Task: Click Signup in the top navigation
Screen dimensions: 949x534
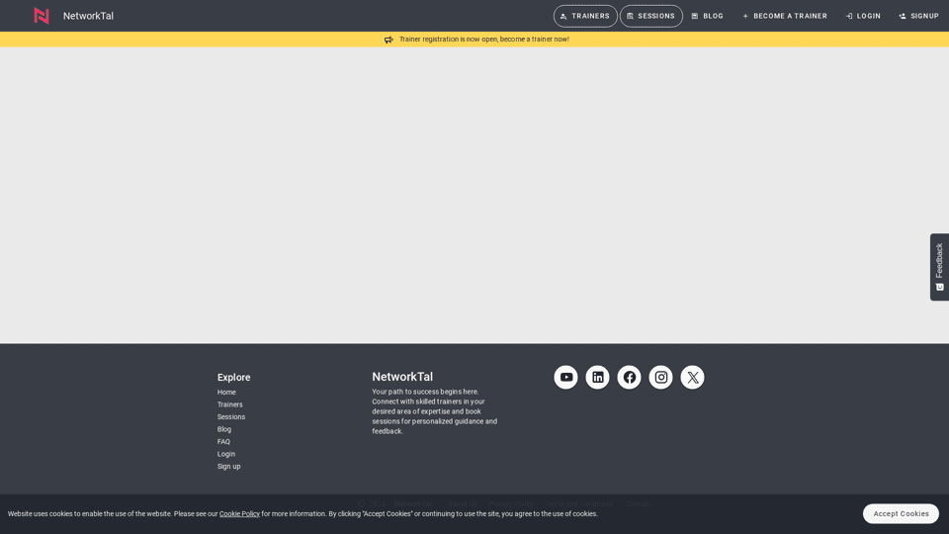Action: (x=918, y=17)
